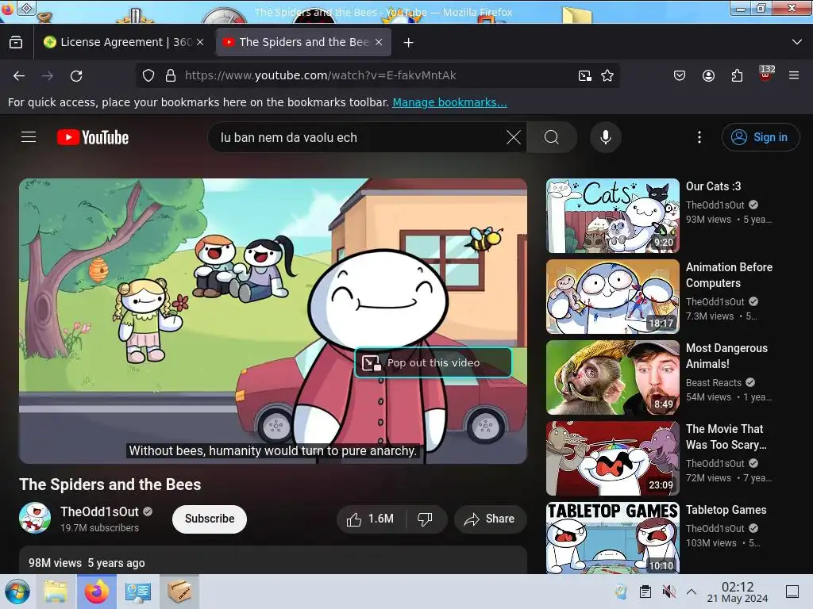This screenshot has width=813, height=609.
Task: Open Tabletop Games video thumbnail
Action: 613,538
